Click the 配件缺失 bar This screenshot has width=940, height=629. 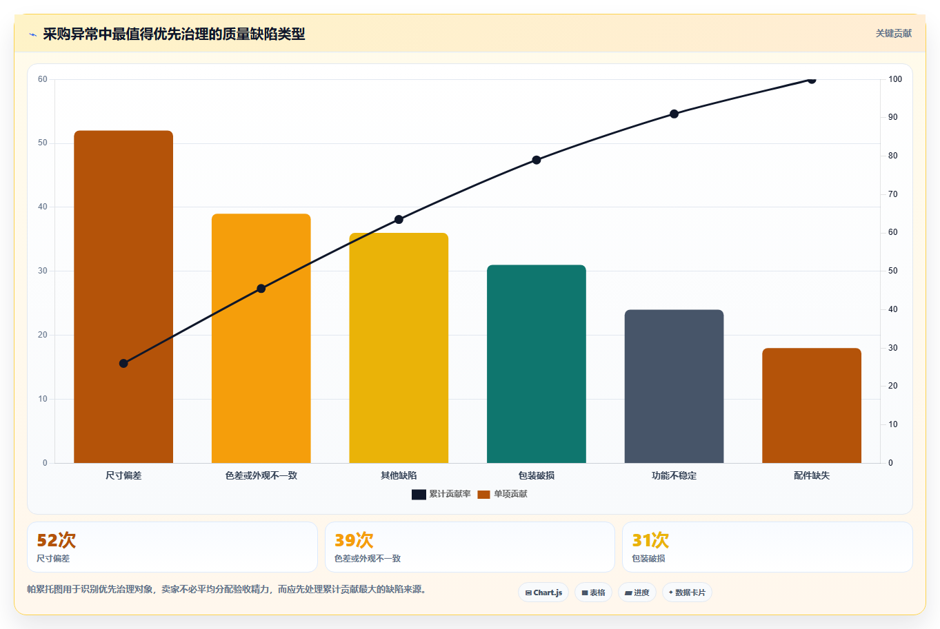[812, 406]
